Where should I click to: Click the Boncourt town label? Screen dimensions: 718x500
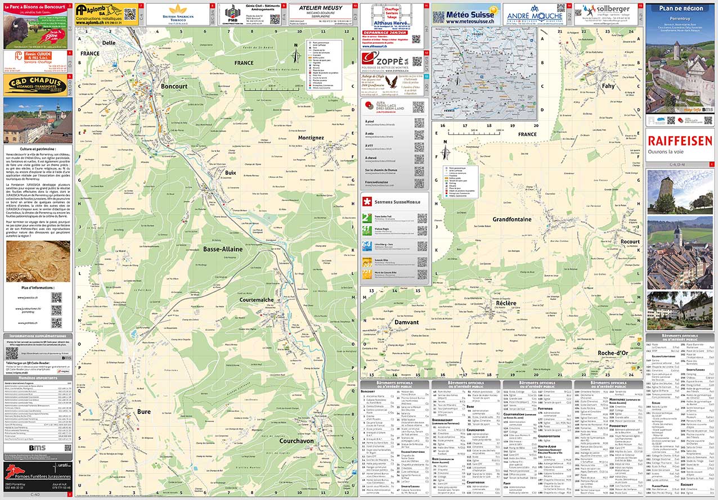pos(174,86)
